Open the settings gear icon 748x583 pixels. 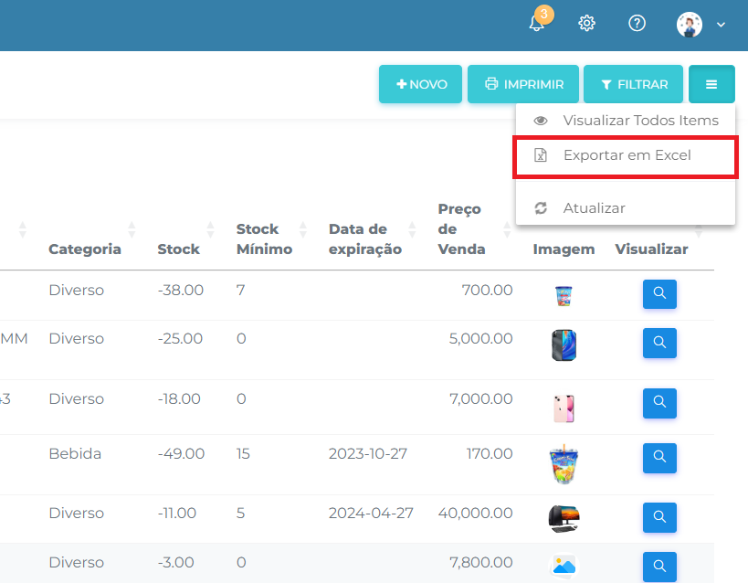tap(587, 24)
